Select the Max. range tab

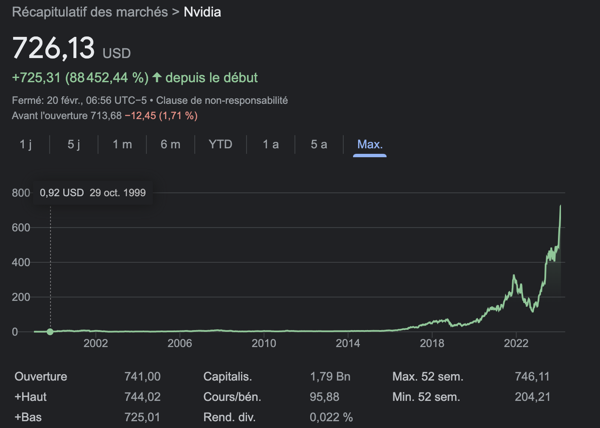[x=370, y=145]
